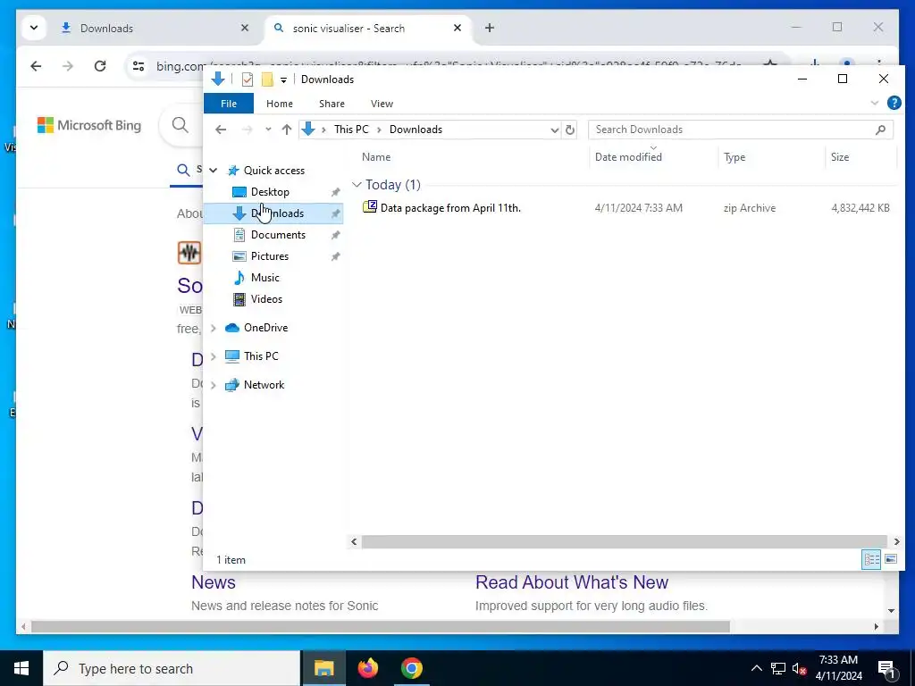This screenshot has width=915, height=686.
Task: Open the News link on Bing results
Action: click(x=214, y=582)
